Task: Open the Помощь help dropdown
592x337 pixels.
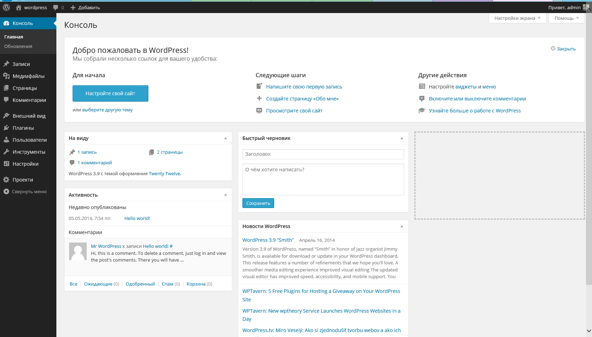Action: [567, 18]
